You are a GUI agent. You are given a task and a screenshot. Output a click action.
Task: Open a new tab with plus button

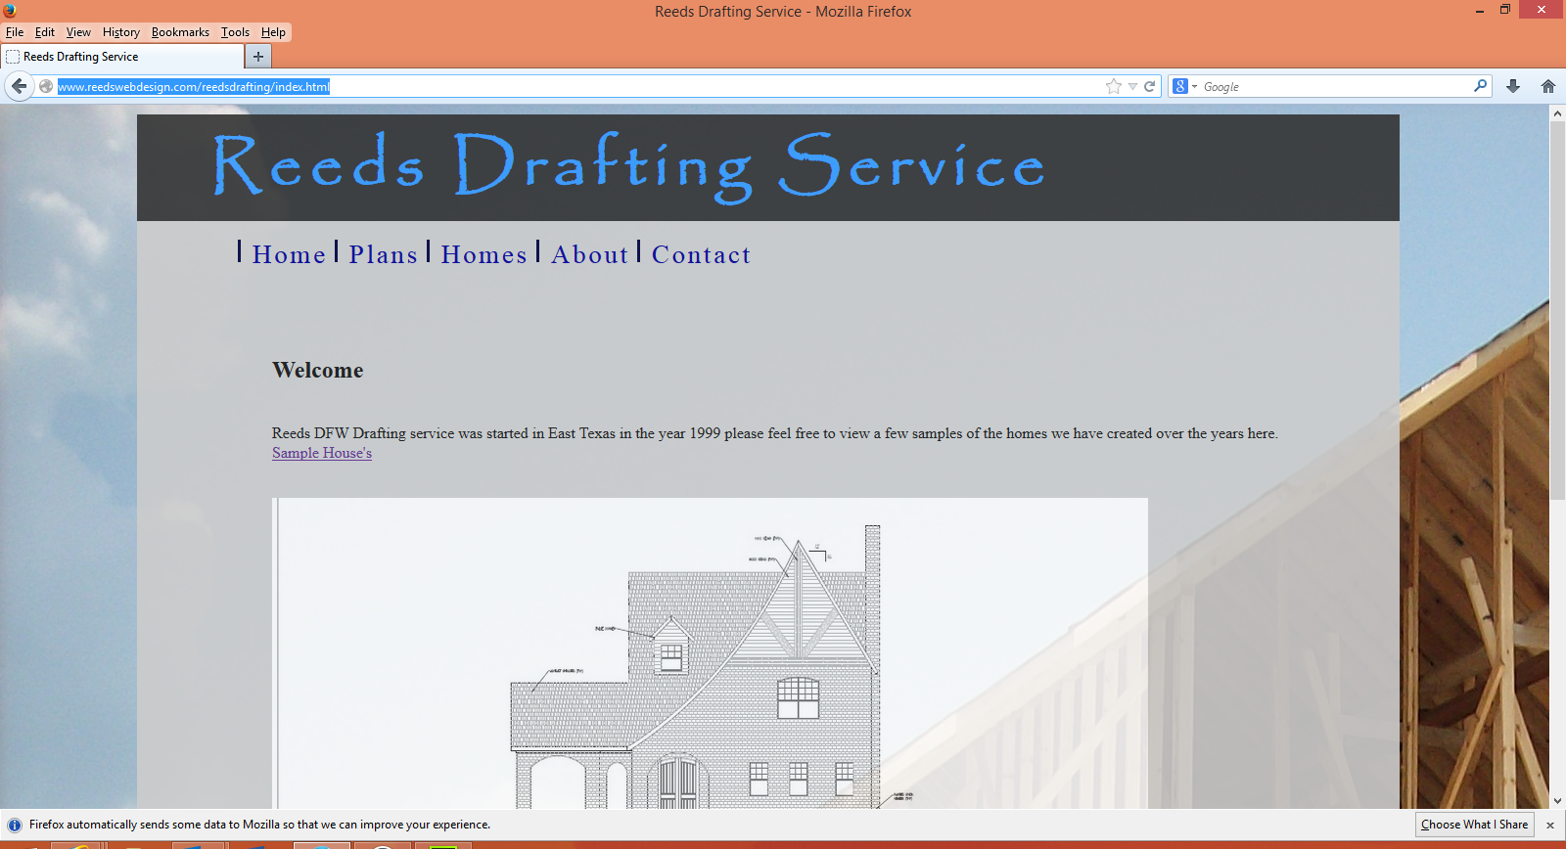point(258,57)
